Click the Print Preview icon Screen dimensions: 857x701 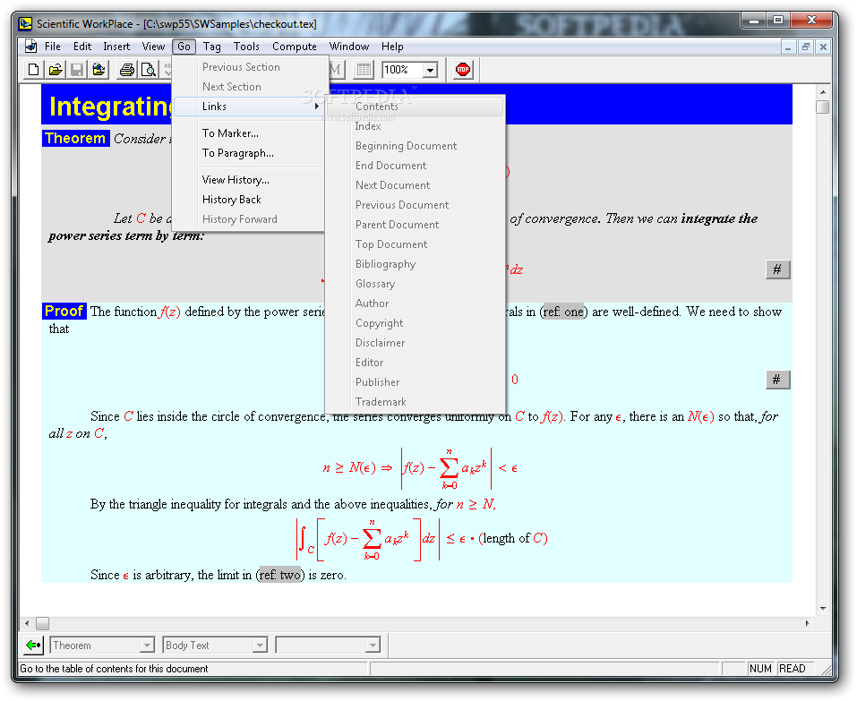148,70
